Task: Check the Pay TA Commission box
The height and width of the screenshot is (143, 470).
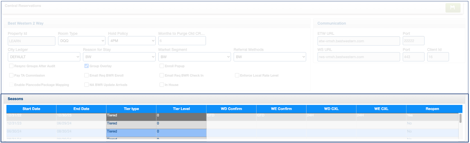Action: 11,75
